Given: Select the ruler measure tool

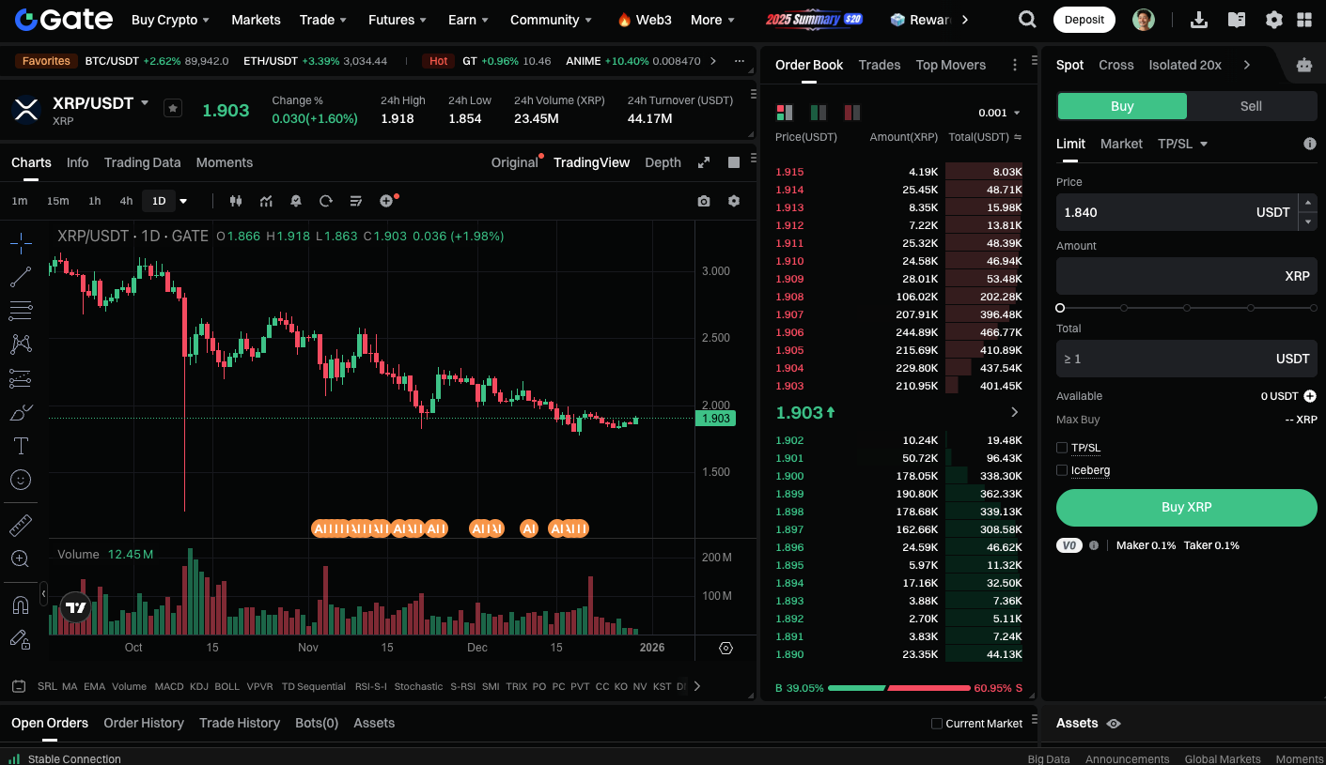Looking at the screenshot, I should [21, 526].
